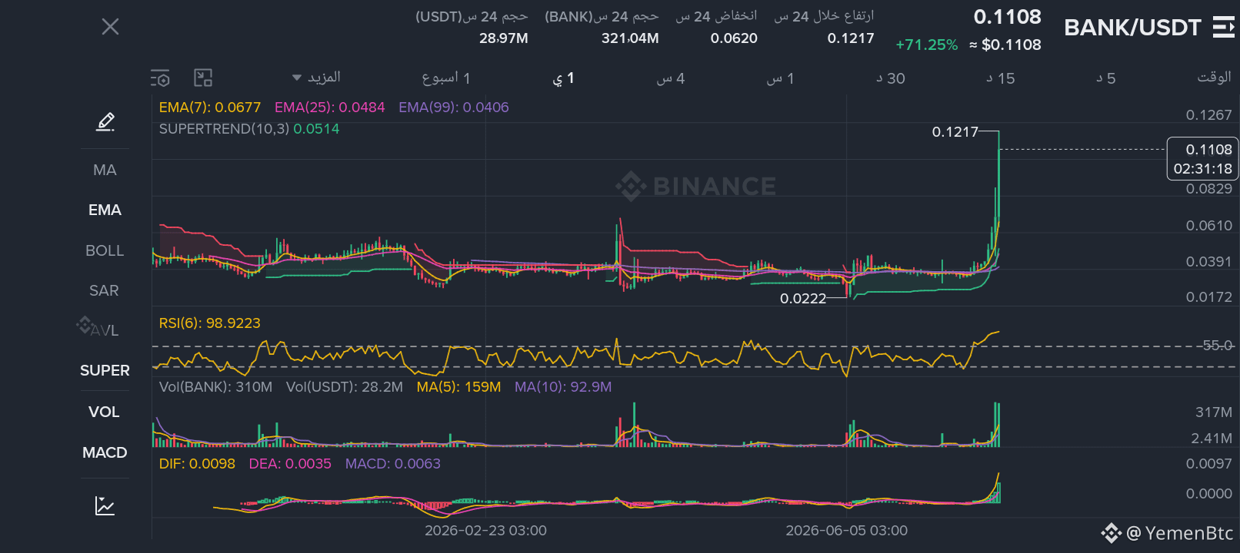Screen dimensions: 1240x553
Task: Select the 1 ي daily timeframe
Action: 563,78
